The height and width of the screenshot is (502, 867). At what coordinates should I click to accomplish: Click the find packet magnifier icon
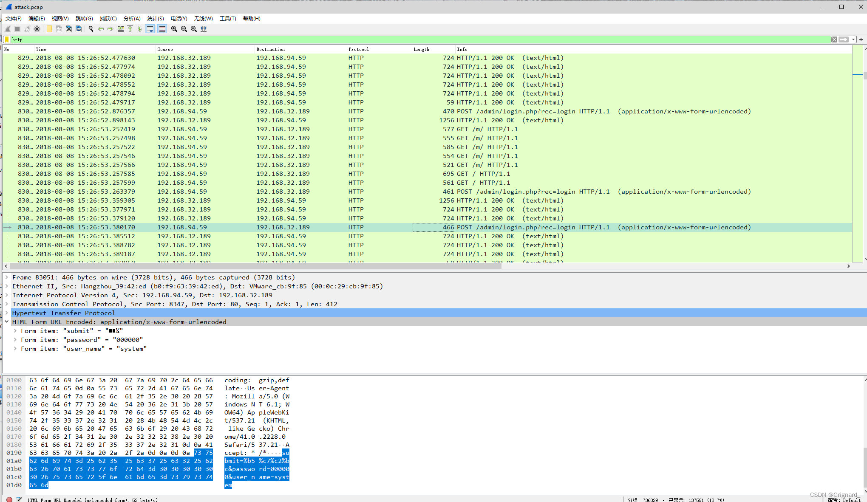coord(91,29)
